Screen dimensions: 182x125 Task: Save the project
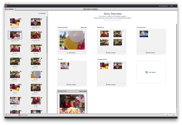click(x=172, y=6)
